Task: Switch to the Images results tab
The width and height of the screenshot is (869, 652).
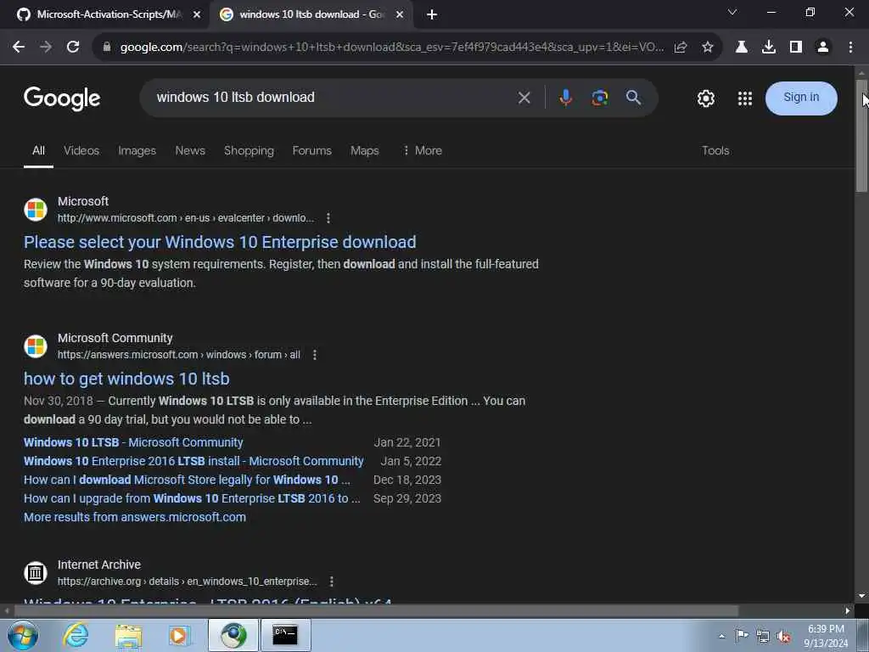Action: point(137,151)
